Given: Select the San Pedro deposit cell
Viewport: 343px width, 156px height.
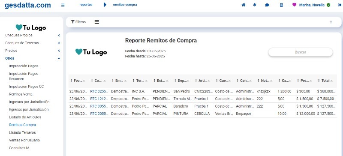Looking at the screenshot, I should (181, 91).
